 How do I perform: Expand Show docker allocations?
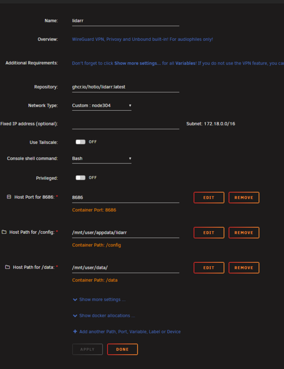[107, 315]
